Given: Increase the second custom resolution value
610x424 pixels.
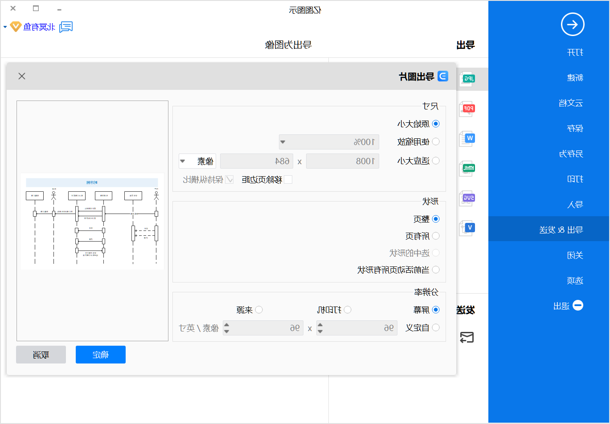Looking at the screenshot, I should [226, 325].
